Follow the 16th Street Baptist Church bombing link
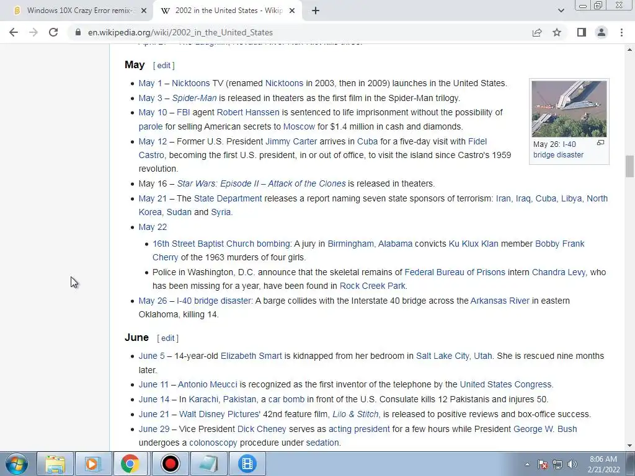Image resolution: width=635 pixels, height=476 pixels. [x=221, y=244]
